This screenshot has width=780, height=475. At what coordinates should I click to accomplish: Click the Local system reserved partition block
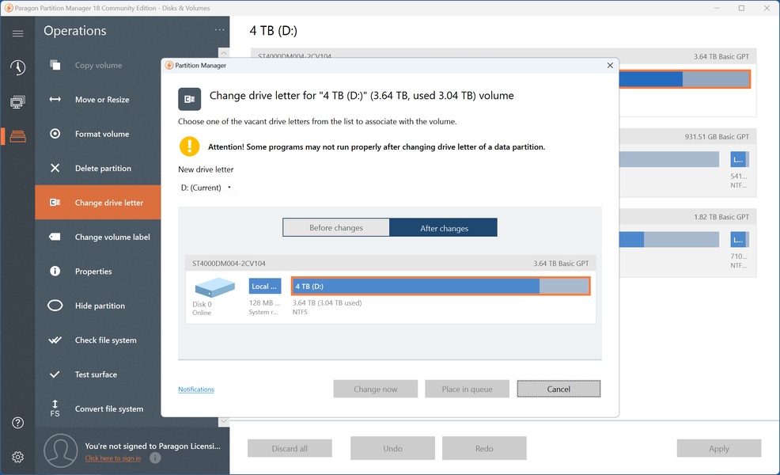[x=265, y=287]
